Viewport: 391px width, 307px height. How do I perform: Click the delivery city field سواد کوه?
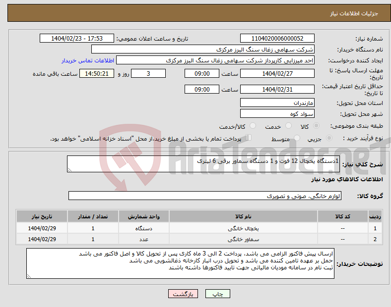point(277,114)
